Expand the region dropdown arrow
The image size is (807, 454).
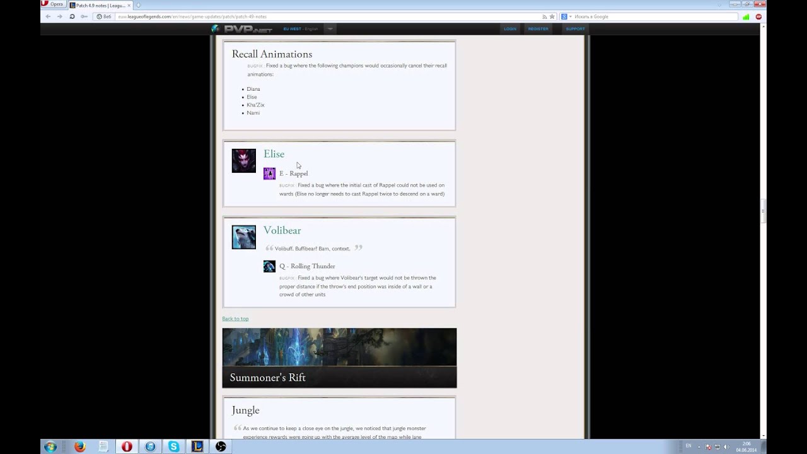pos(330,29)
